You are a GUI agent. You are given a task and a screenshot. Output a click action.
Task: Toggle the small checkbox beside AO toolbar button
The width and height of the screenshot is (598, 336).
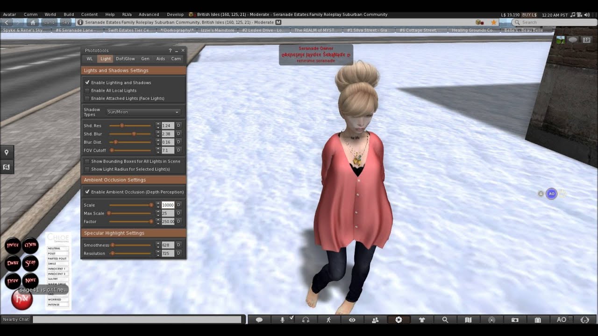pos(571,318)
